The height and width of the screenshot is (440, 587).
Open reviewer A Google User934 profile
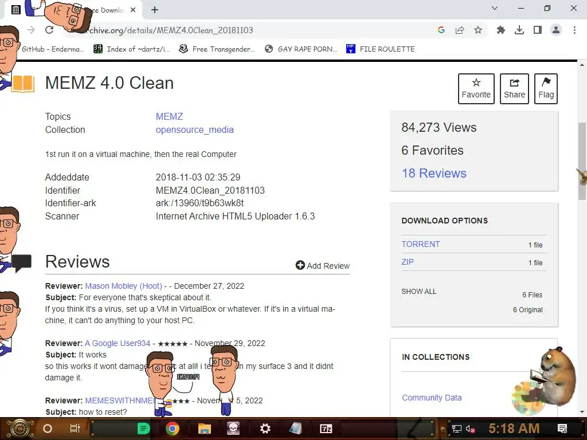[x=118, y=343]
